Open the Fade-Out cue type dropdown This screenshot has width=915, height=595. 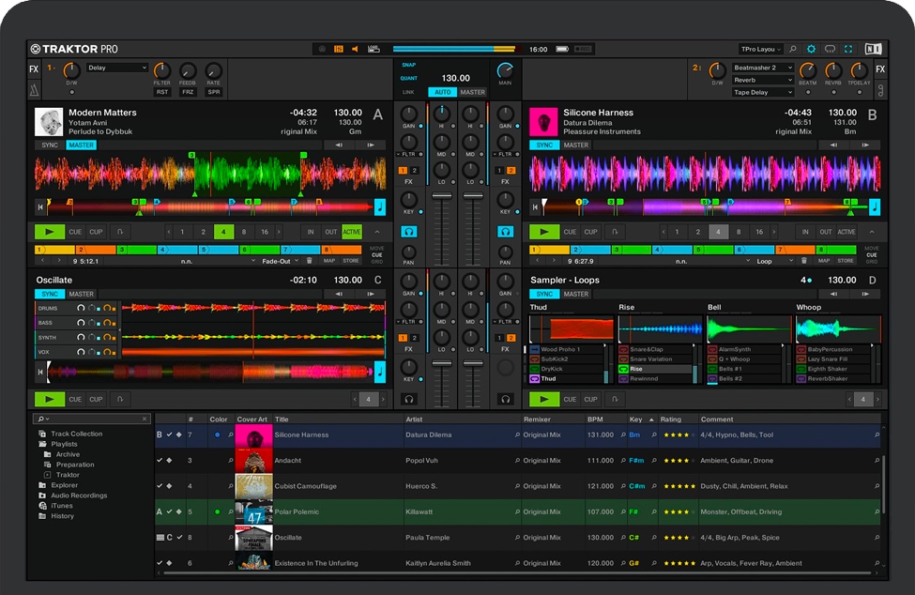(x=281, y=261)
